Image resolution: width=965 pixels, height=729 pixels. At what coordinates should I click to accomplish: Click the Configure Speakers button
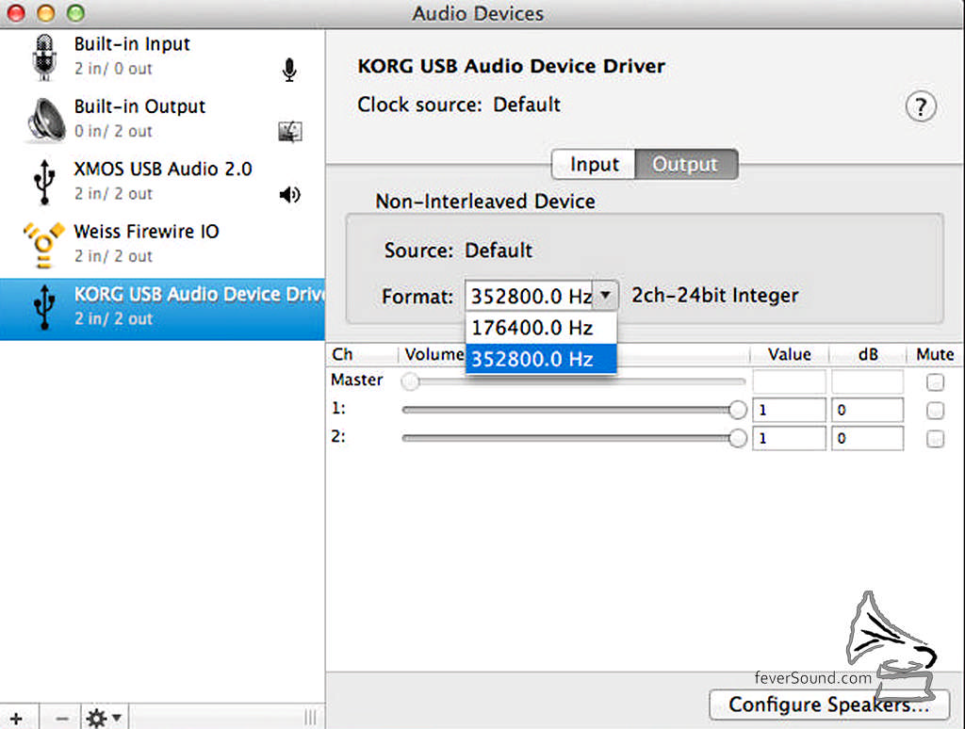coord(829,705)
